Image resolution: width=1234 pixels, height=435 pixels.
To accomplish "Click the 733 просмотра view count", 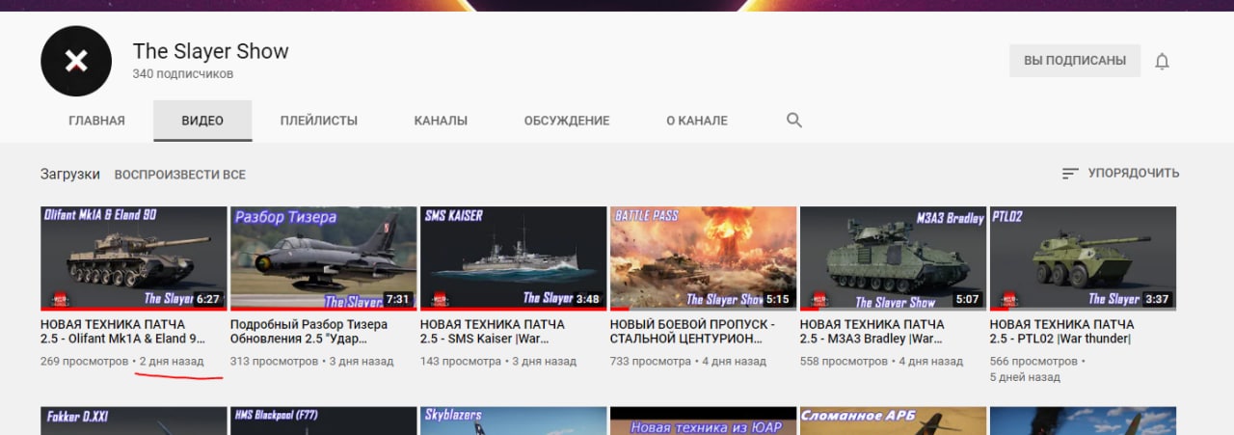I will tap(651, 361).
